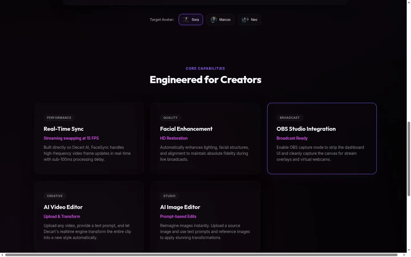Screen dimensions: 411x257
Task: Click the PERFORMANCE tag
Action: pos(59,118)
